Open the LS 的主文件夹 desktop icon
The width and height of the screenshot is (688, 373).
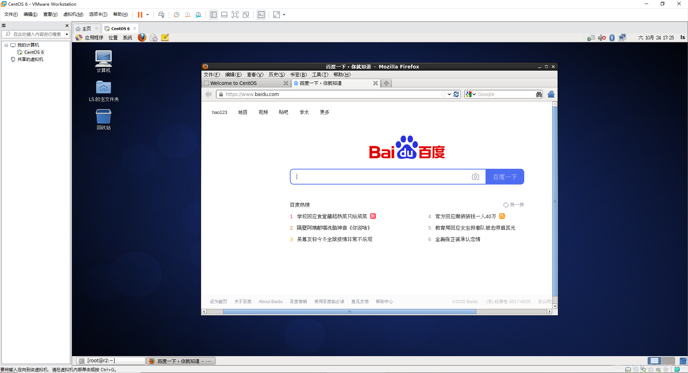coord(104,91)
